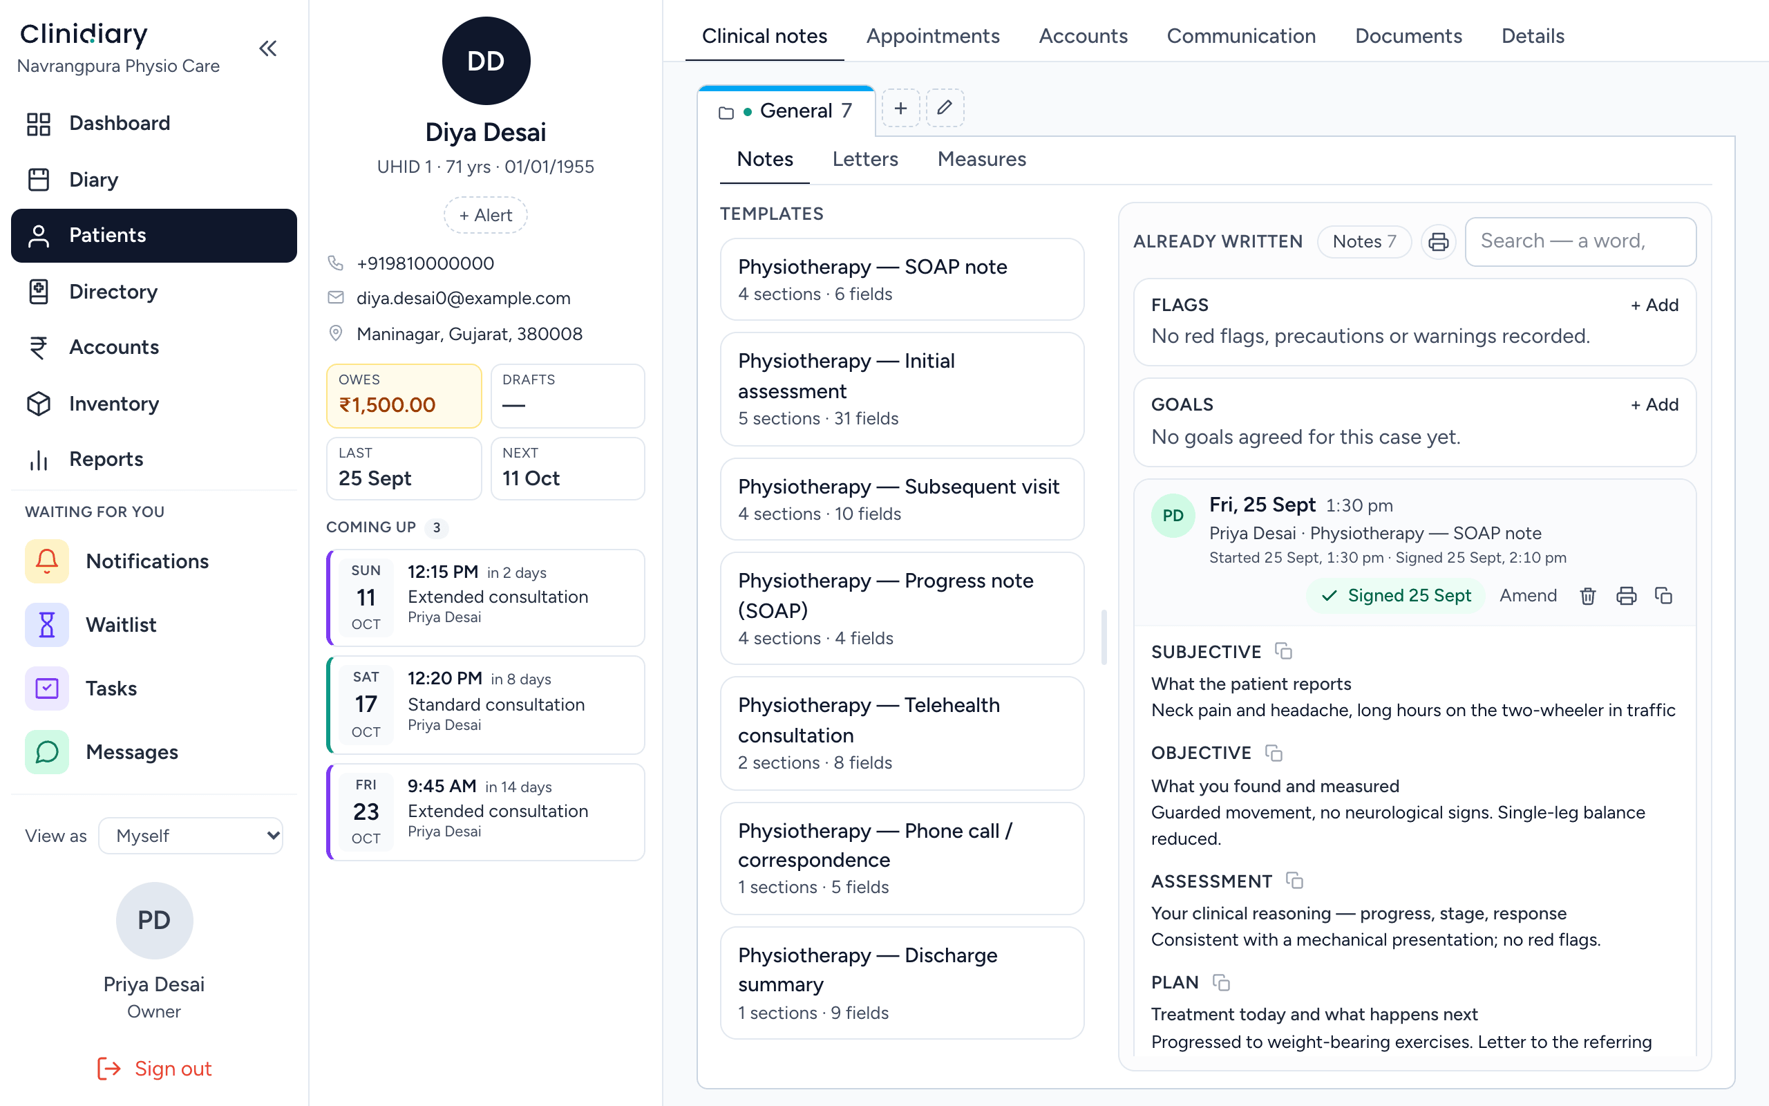Add an alert for Diya Desai
Viewport: 1769px width, 1106px height.
click(485, 215)
